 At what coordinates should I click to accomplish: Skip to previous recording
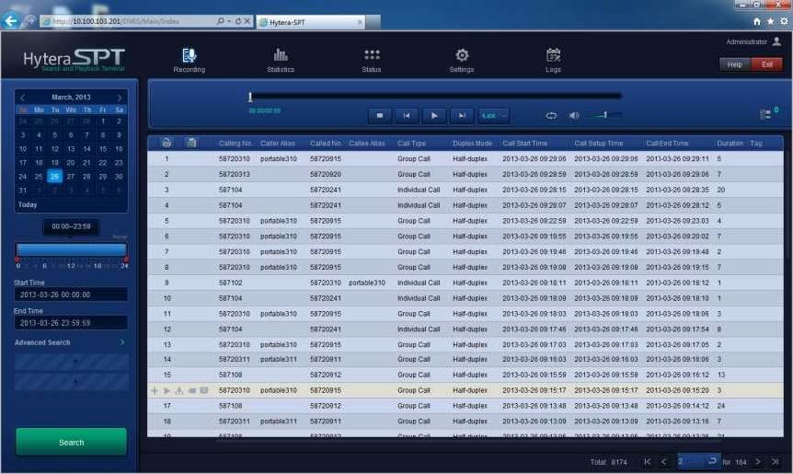click(407, 115)
